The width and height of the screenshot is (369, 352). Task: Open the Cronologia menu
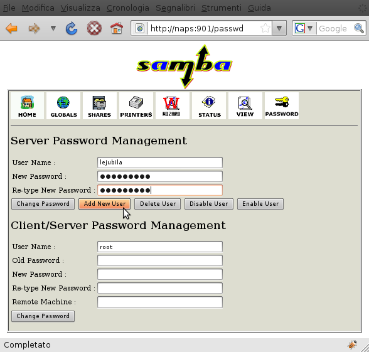[128, 8]
